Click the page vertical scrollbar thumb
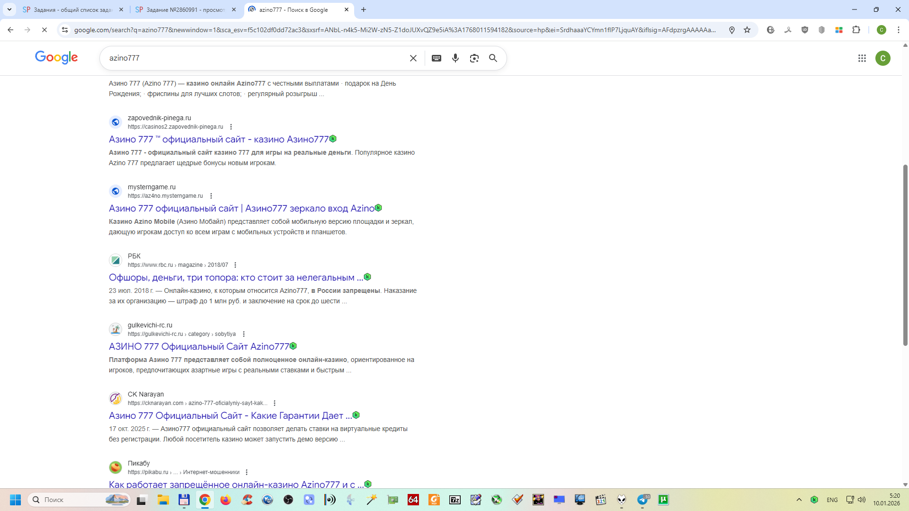 pos(905,255)
